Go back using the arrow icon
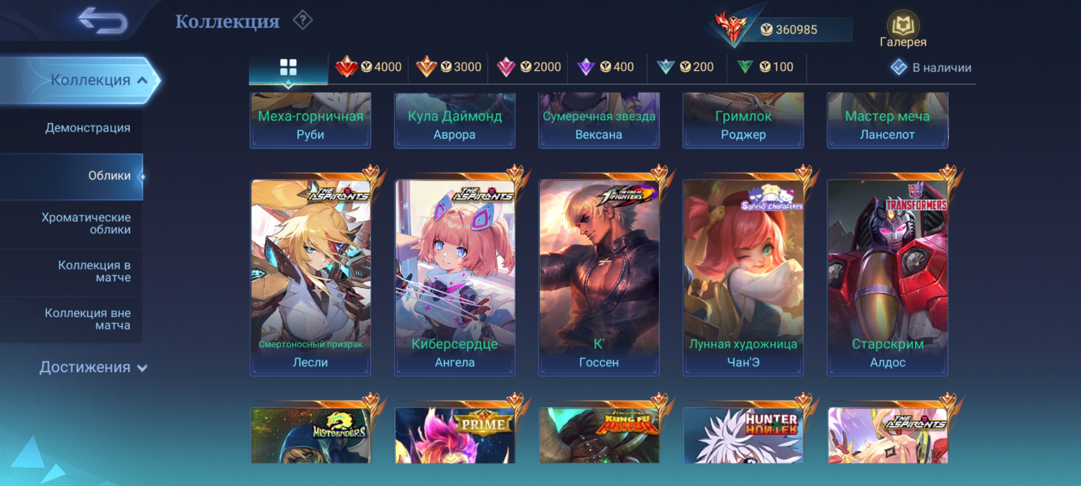 [x=103, y=21]
